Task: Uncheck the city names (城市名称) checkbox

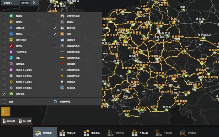Action: (55, 28)
